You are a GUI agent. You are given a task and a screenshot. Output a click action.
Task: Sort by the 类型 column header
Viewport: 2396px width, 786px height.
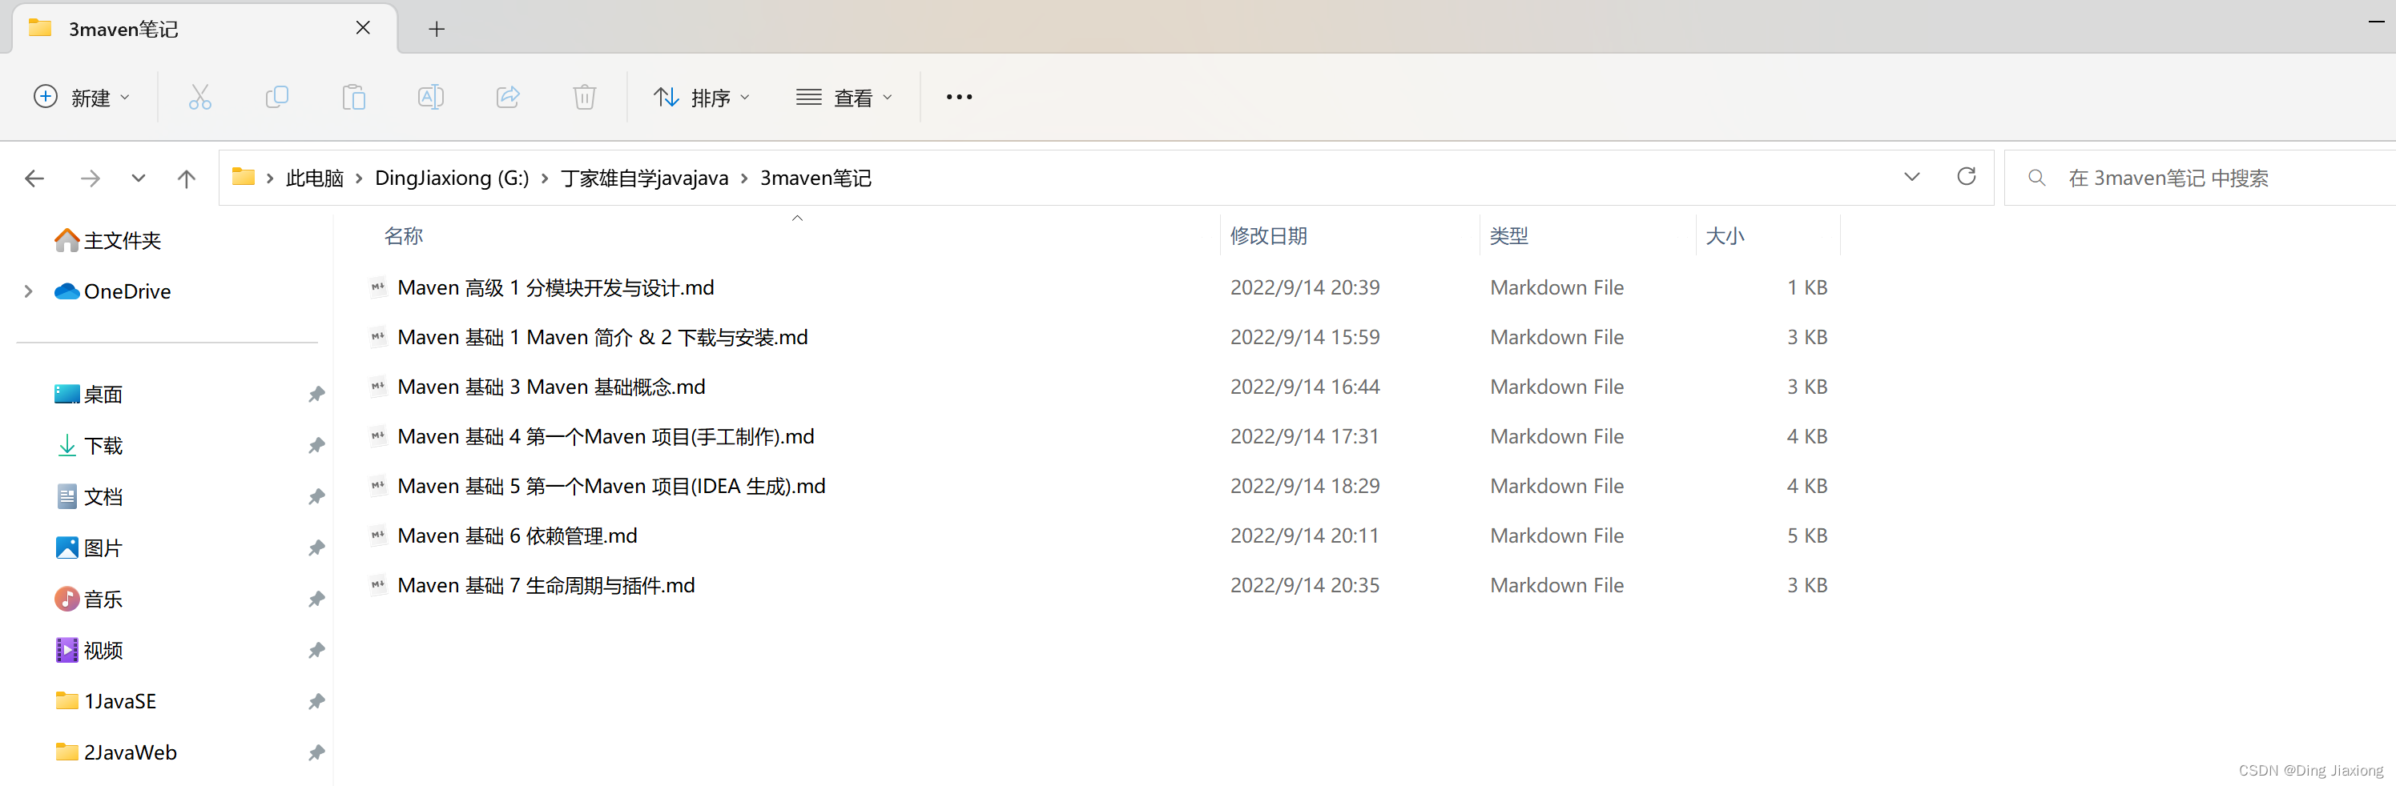point(1508,236)
